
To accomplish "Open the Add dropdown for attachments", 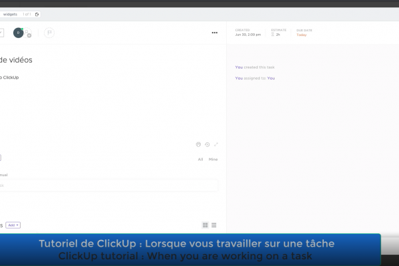I will point(13,225).
